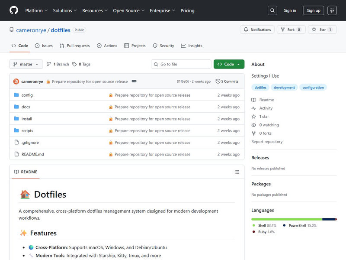Open the config folder
346x260 pixels.
27,95
